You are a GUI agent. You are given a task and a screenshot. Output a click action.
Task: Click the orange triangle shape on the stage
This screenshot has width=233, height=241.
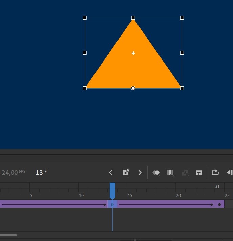click(133, 65)
